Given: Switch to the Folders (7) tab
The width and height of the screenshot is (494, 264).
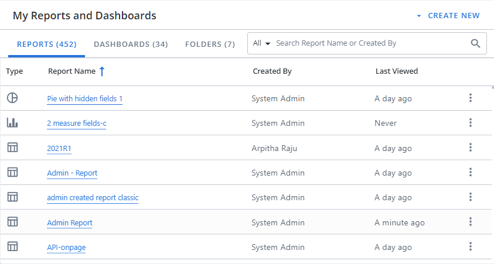Looking at the screenshot, I should click(210, 44).
